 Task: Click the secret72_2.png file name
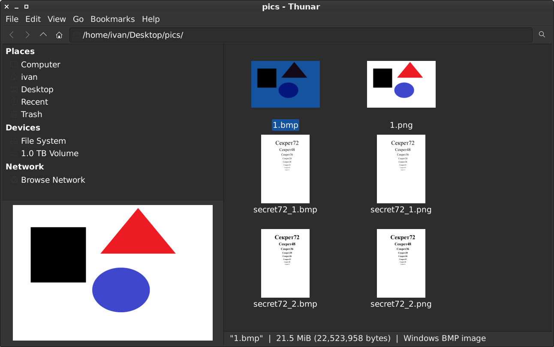point(401,304)
